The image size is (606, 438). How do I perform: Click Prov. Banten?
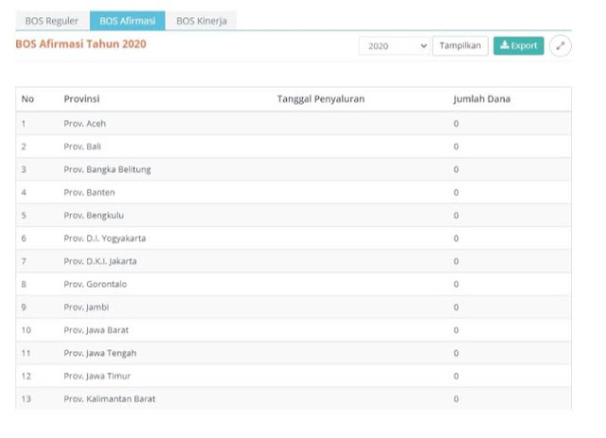tap(89, 192)
